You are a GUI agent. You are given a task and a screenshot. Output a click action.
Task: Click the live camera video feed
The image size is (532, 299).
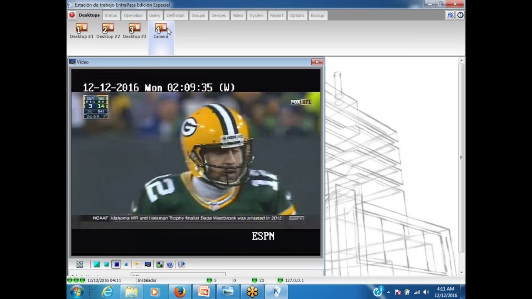(196, 162)
